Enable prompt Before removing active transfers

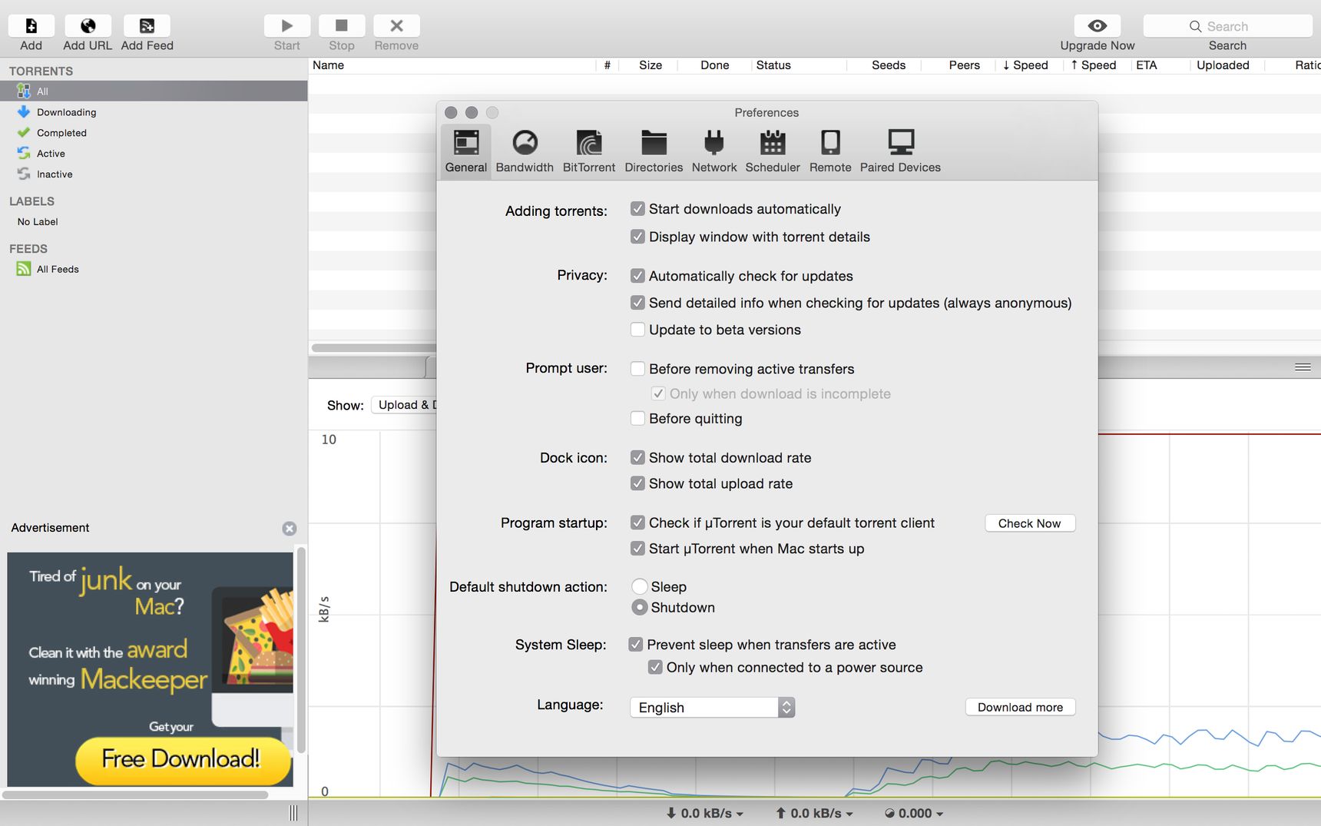[x=637, y=369]
